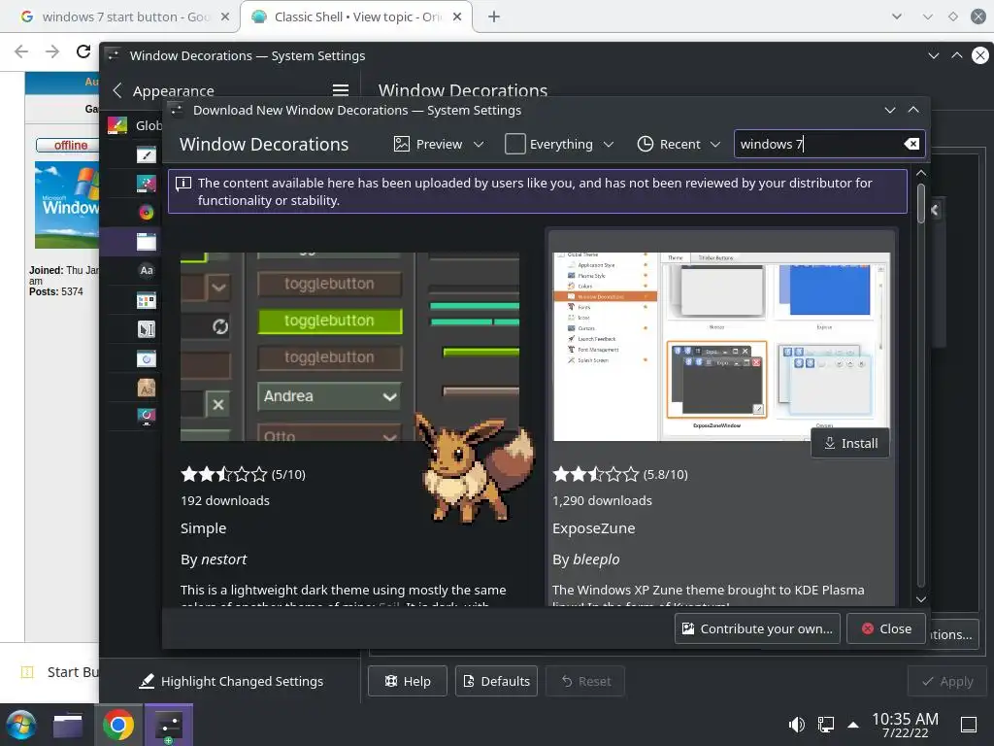994x746 pixels.
Task: Open Chrome tab search chevron
Action: pos(896,17)
